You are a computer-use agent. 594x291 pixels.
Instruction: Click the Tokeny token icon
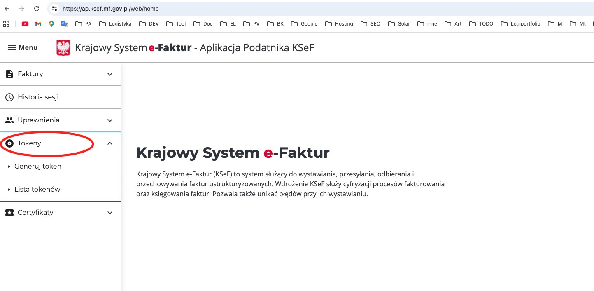(x=9, y=143)
